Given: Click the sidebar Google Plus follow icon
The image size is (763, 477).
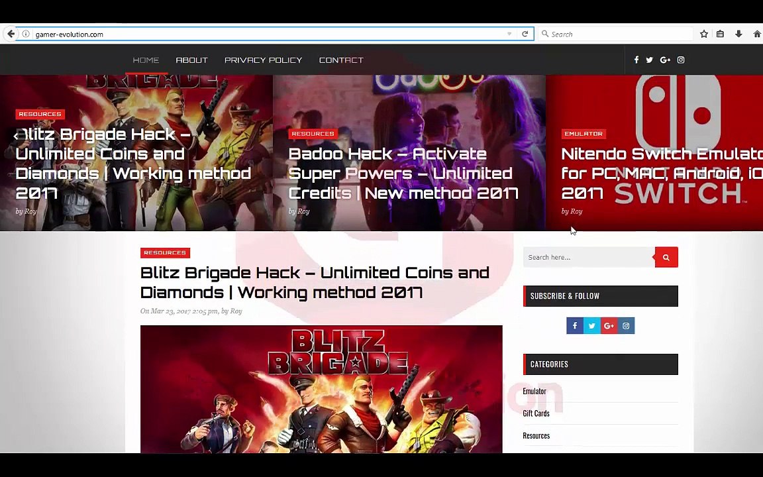Looking at the screenshot, I should click(x=609, y=326).
